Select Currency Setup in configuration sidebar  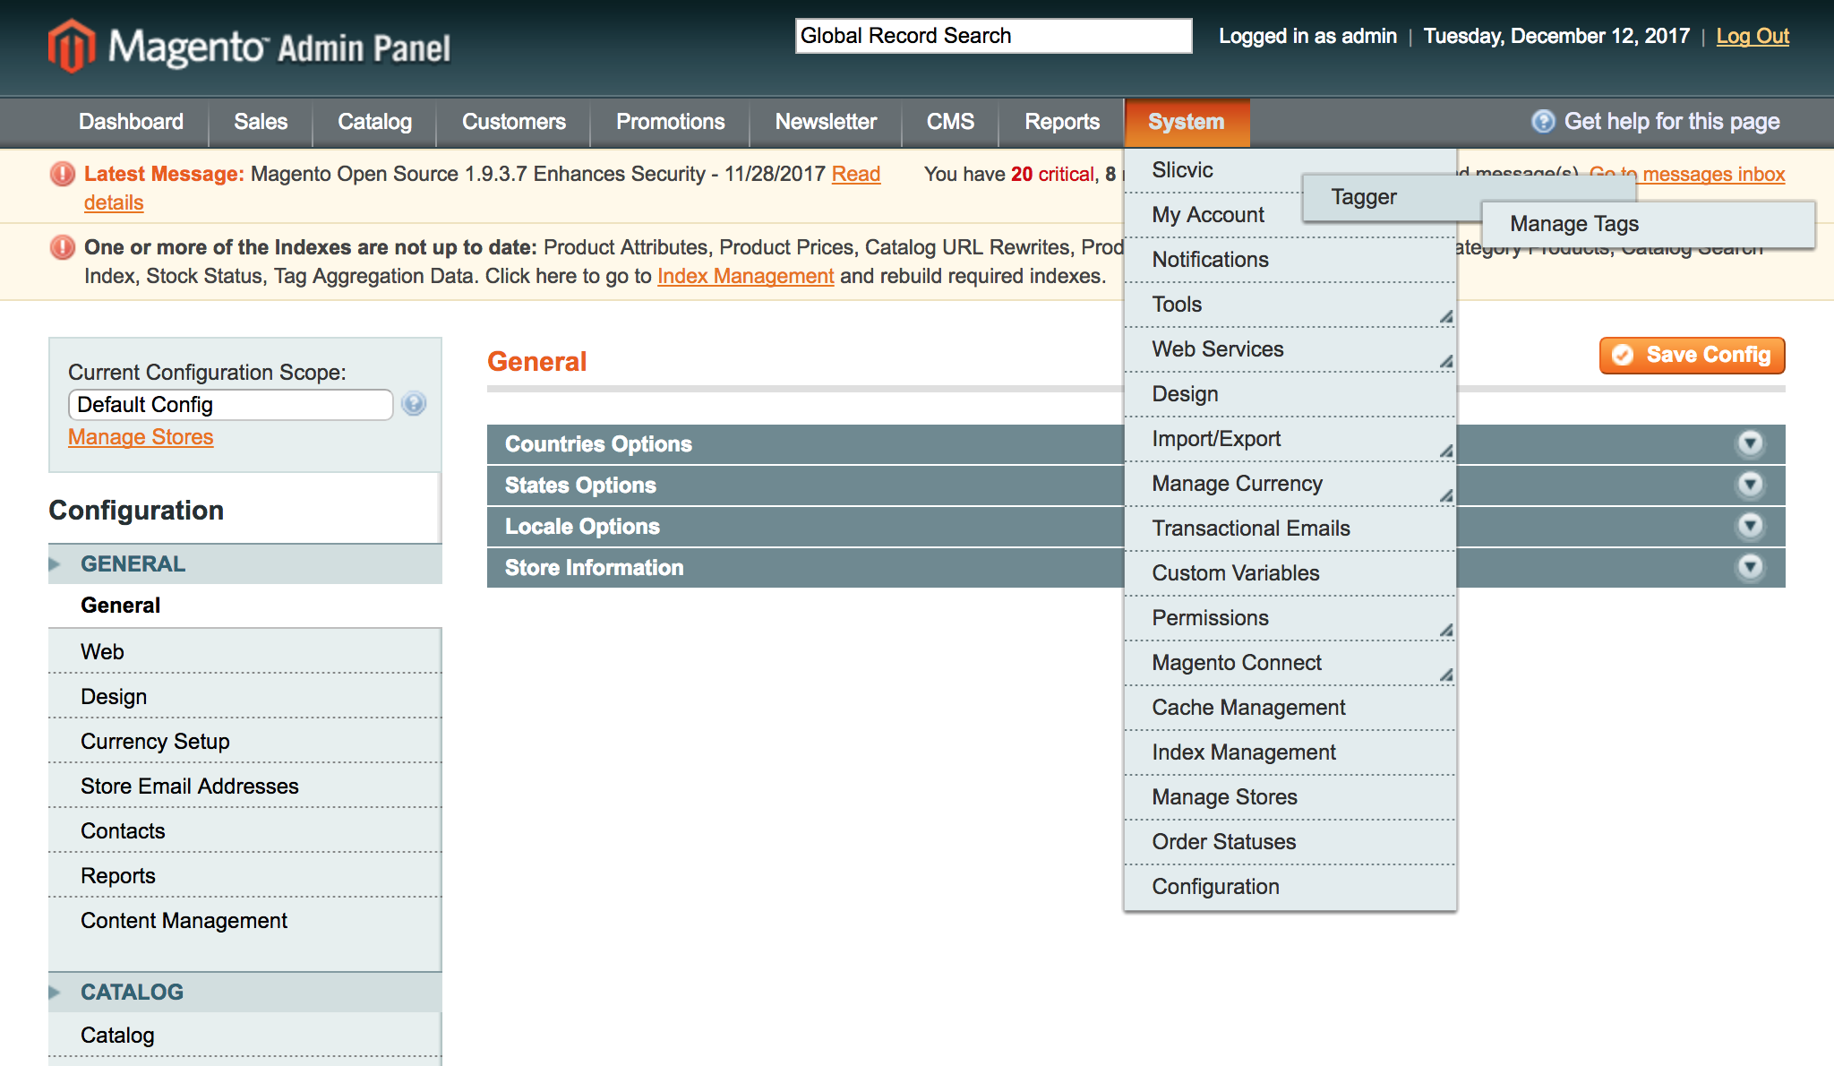pyautogui.click(x=155, y=742)
